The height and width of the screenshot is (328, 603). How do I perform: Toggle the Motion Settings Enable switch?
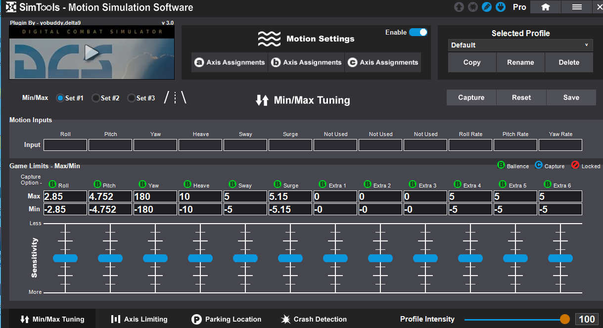(x=418, y=32)
